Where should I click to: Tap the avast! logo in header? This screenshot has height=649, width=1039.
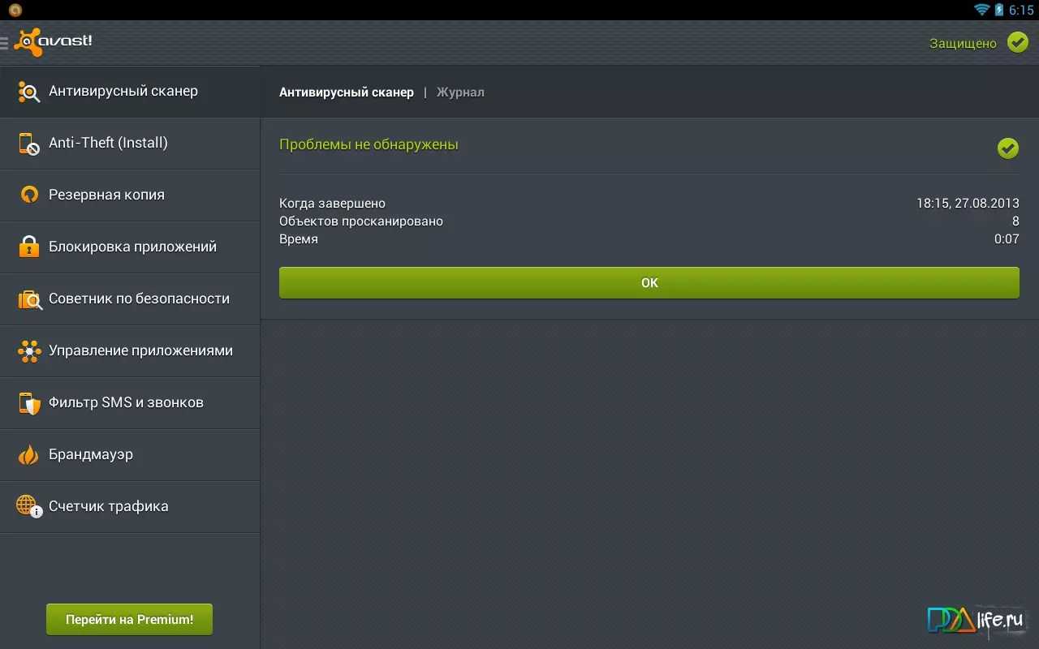pyautogui.click(x=54, y=42)
